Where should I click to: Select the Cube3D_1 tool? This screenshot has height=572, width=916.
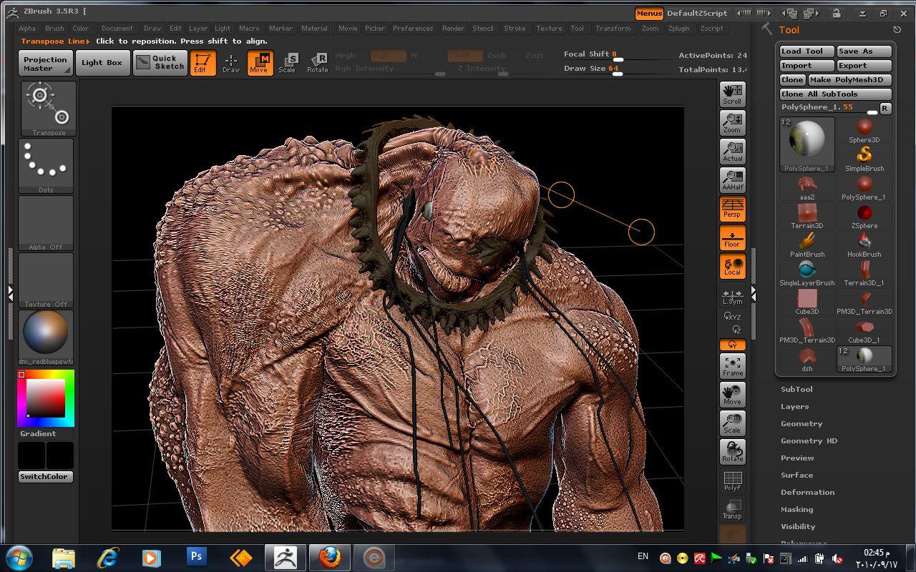coord(864,331)
